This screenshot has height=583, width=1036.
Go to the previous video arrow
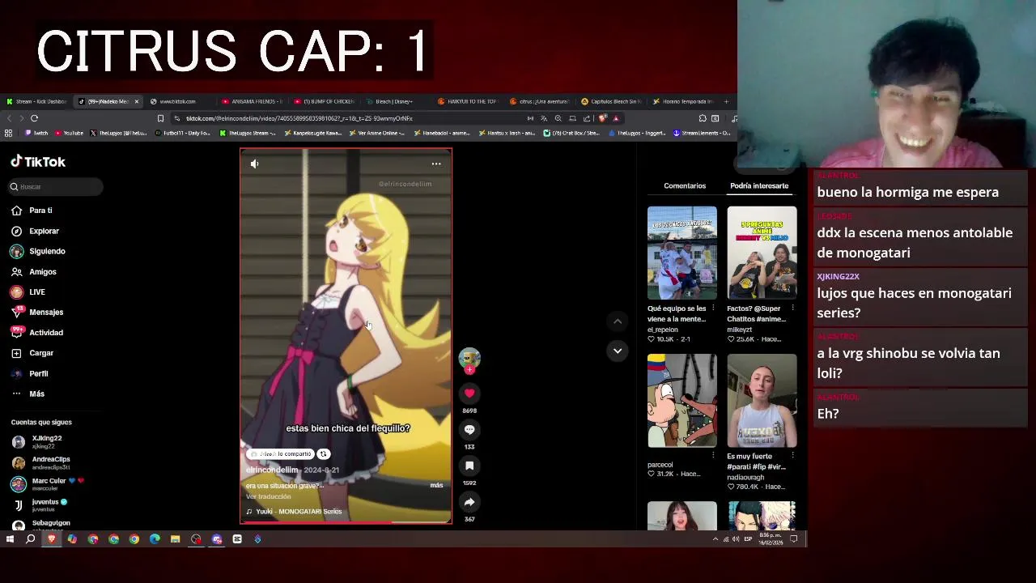tap(618, 321)
